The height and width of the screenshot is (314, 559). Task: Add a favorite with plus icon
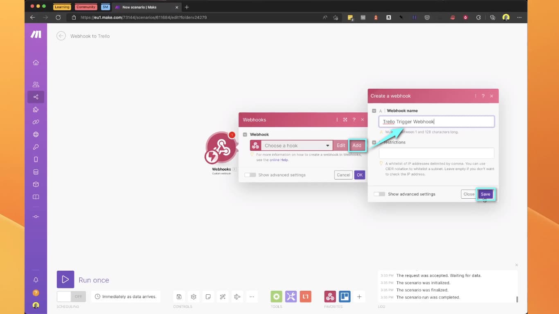(x=359, y=297)
